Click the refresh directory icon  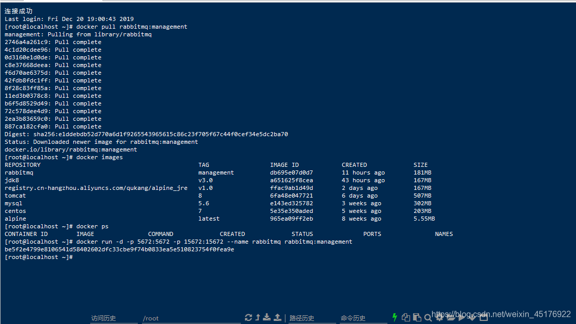[249, 317]
